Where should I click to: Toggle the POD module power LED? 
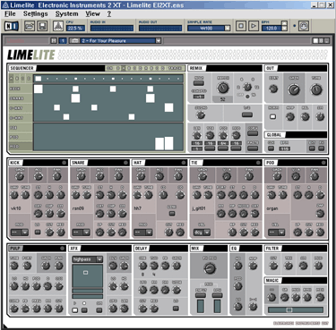pyautogui.click(x=323, y=163)
